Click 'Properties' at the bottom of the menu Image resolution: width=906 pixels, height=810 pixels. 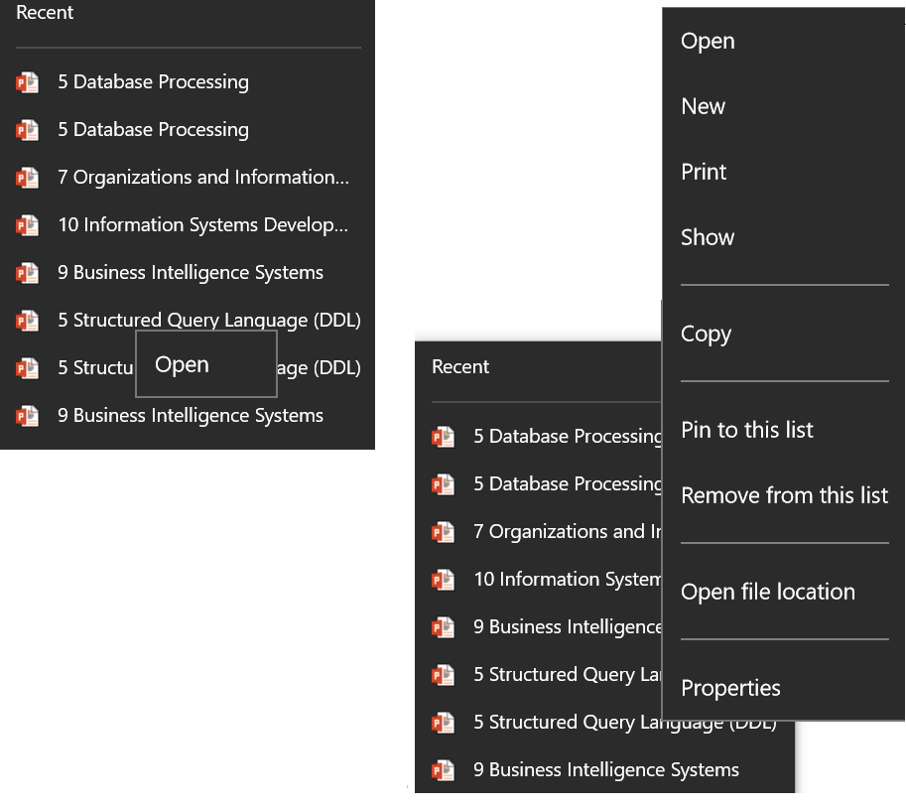730,687
